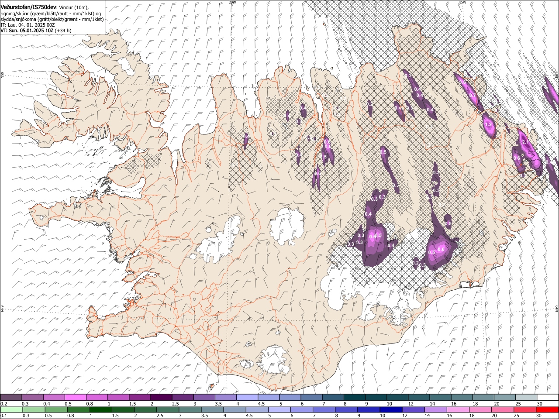Click the '30' label in the bottom legend row
This screenshot has height=419, width=559.
click(x=539, y=416)
